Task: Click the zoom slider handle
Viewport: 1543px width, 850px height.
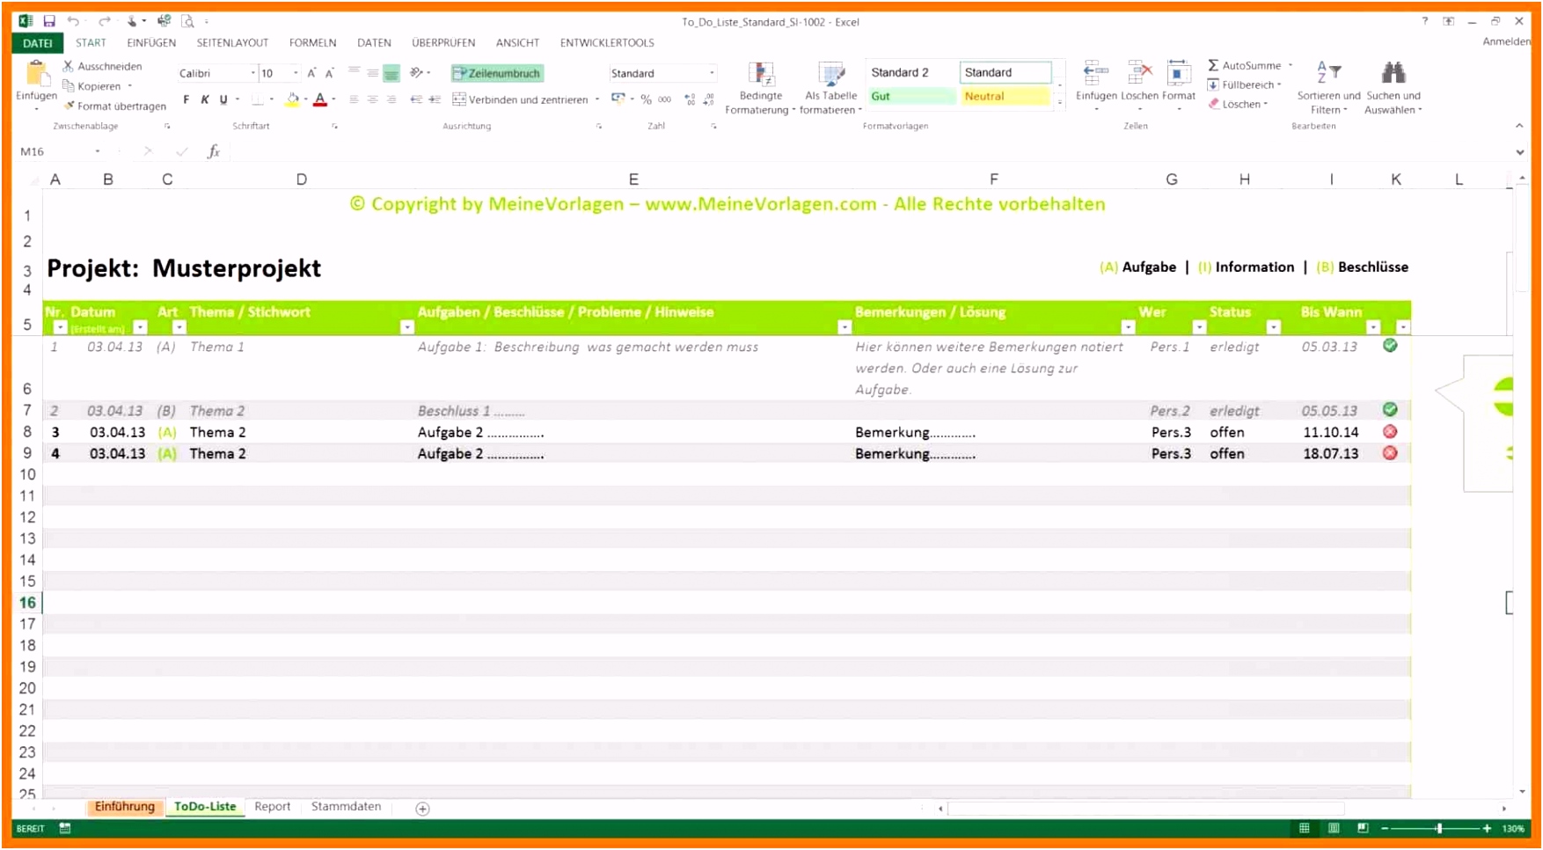Action: [x=1439, y=828]
